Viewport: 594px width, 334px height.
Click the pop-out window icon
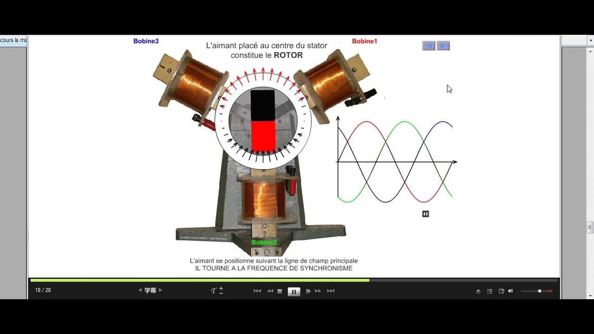coord(501,291)
